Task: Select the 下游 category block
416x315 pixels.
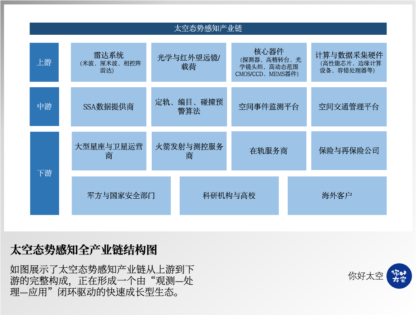Action: pyautogui.click(x=44, y=173)
